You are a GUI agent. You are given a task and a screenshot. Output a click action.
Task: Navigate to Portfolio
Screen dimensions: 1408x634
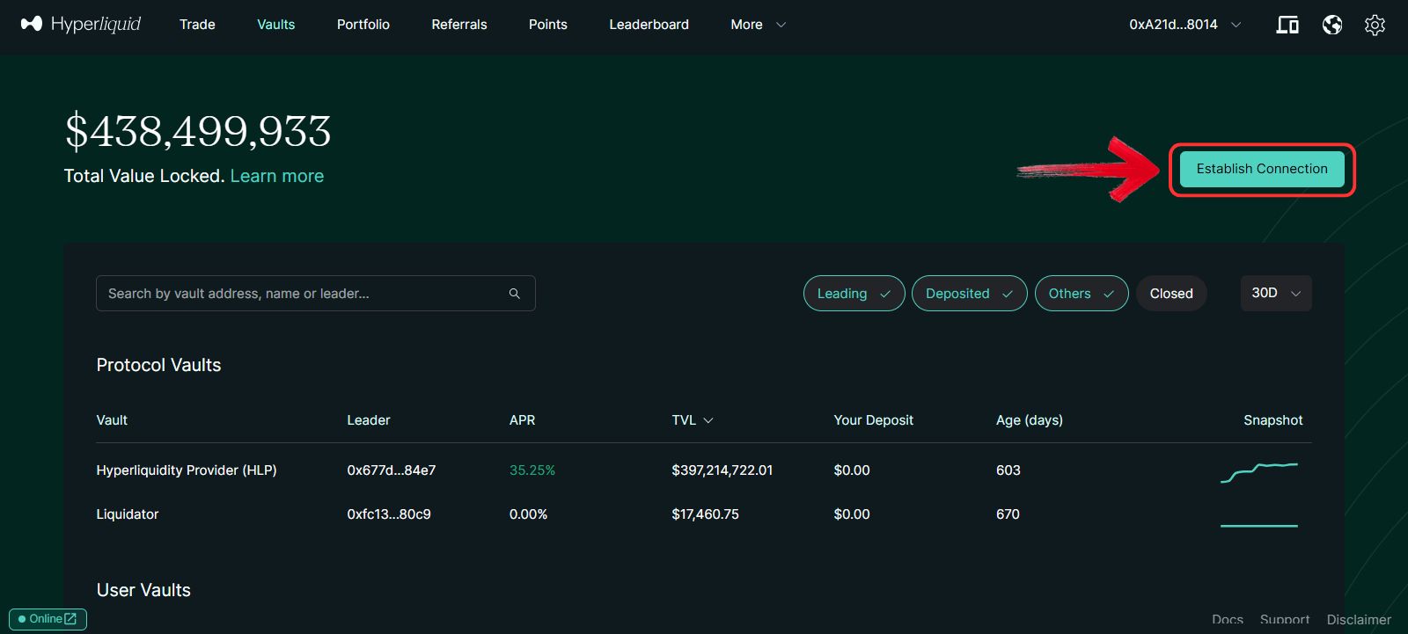coord(363,25)
